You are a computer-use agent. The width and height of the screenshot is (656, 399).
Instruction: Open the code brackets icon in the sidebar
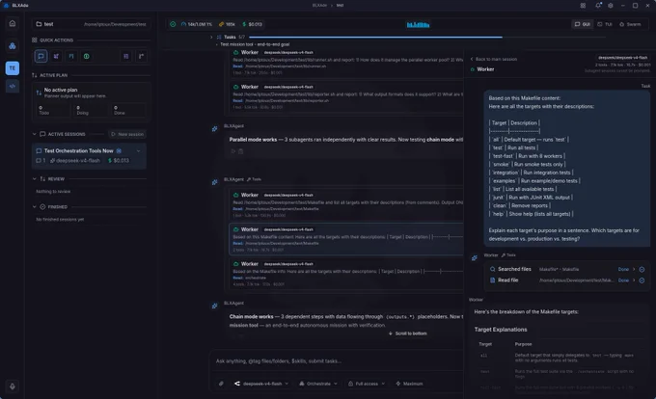(x=13, y=86)
